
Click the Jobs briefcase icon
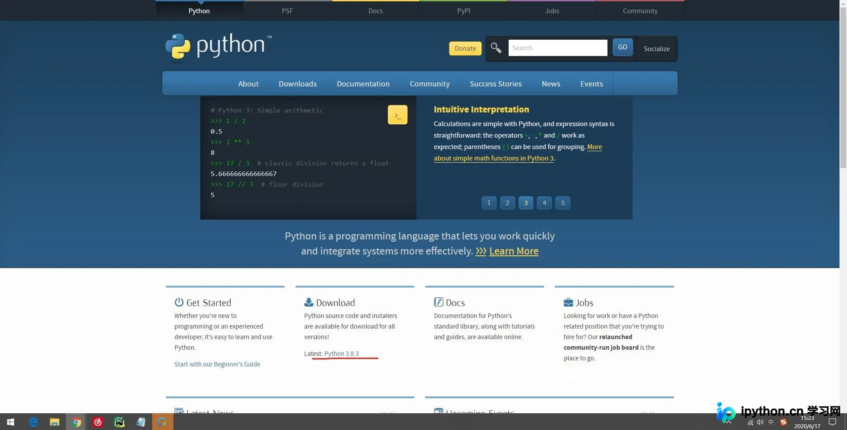click(568, 303)
